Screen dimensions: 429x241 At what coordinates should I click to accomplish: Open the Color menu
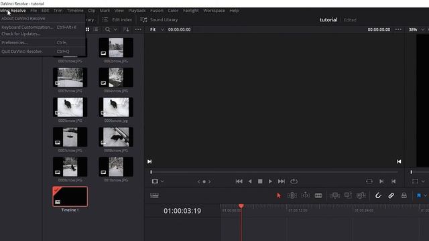point(173,11)
